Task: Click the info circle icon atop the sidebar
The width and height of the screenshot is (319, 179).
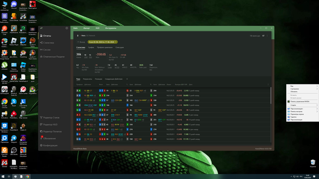Action: pos(67,28)
